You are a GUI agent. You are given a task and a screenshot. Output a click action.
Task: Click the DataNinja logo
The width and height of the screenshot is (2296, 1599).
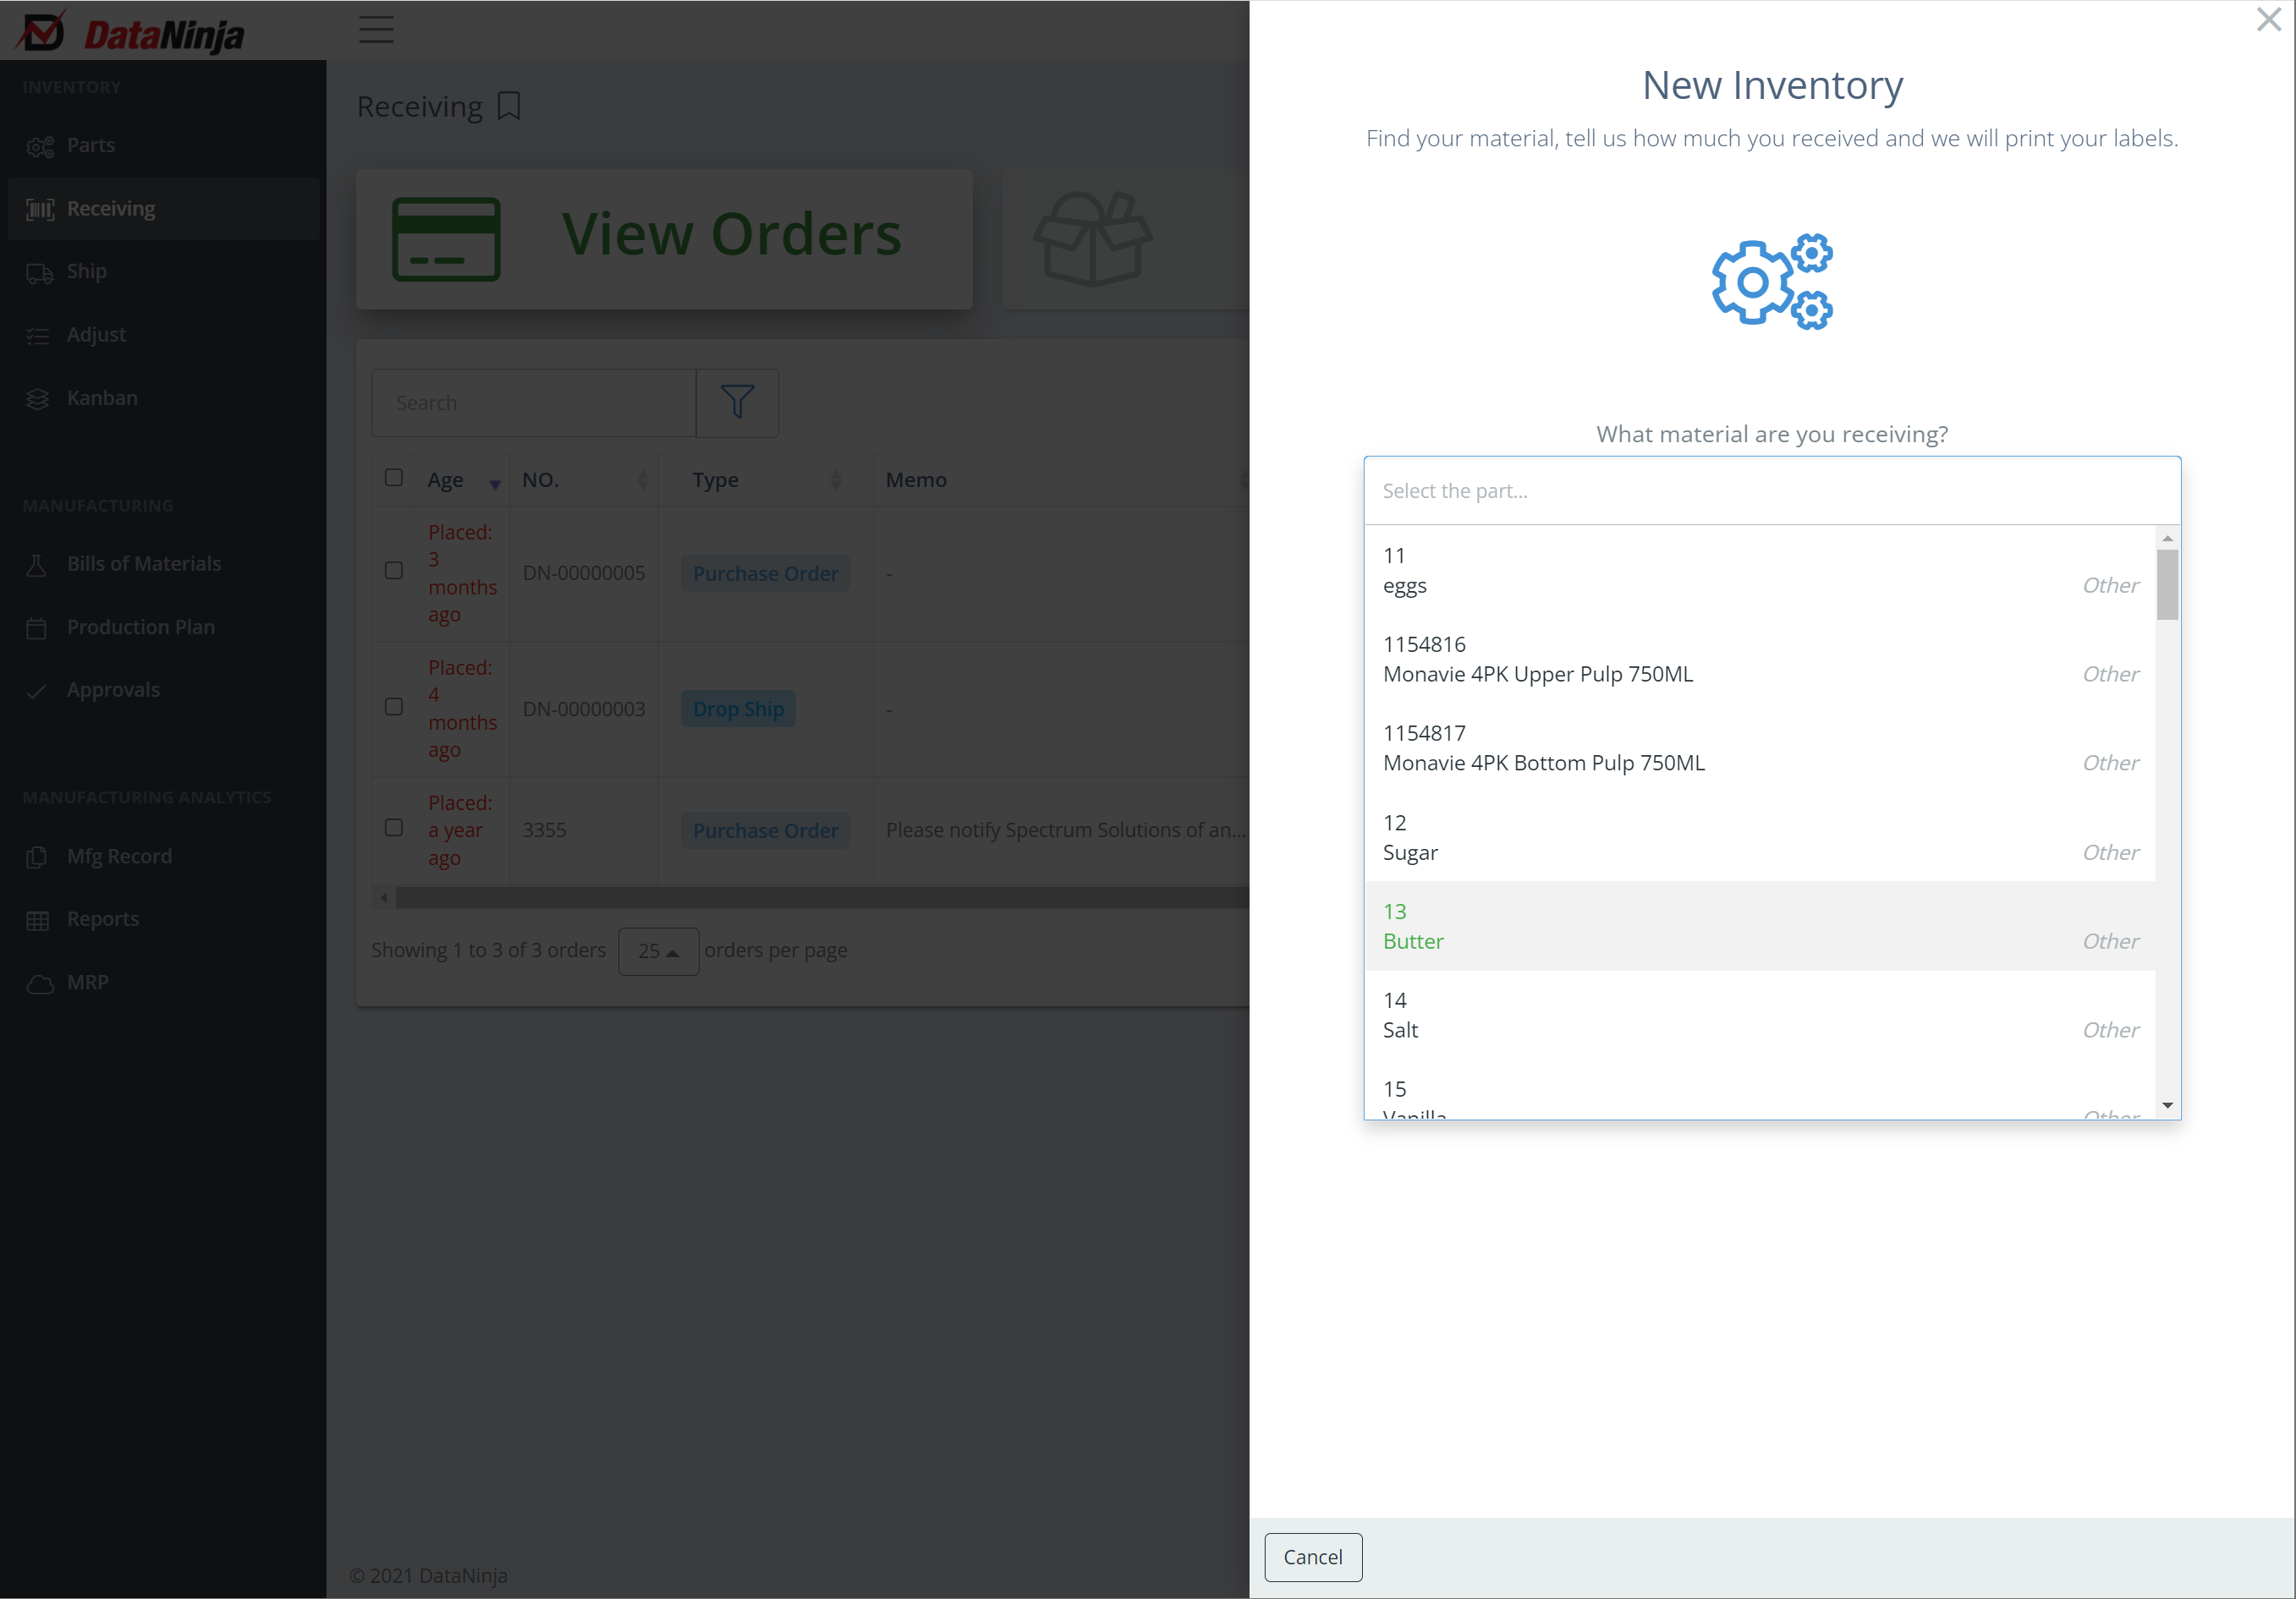131,33
